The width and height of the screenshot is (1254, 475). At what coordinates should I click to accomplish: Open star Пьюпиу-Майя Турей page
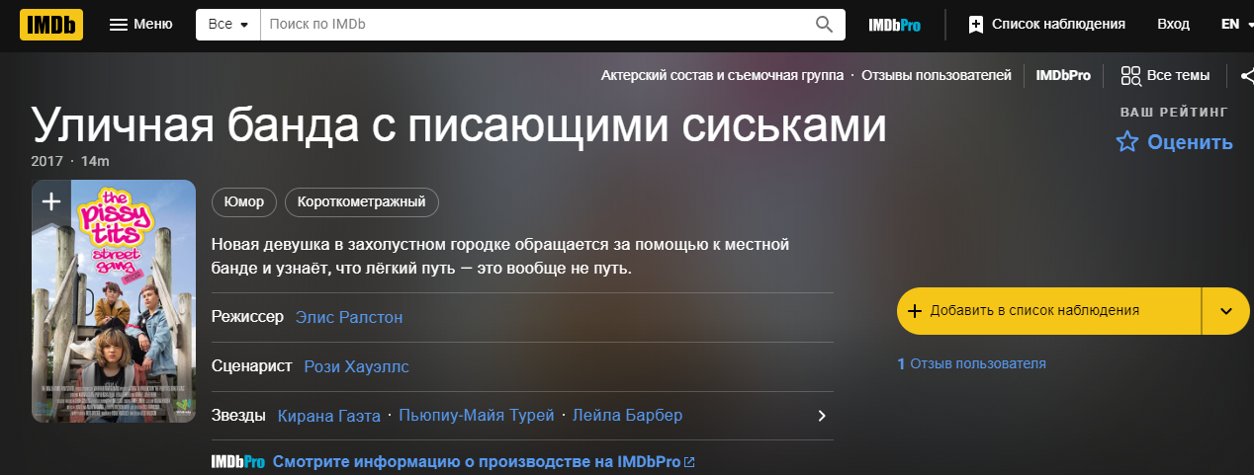pyautogui.click(x=477, y=416)
